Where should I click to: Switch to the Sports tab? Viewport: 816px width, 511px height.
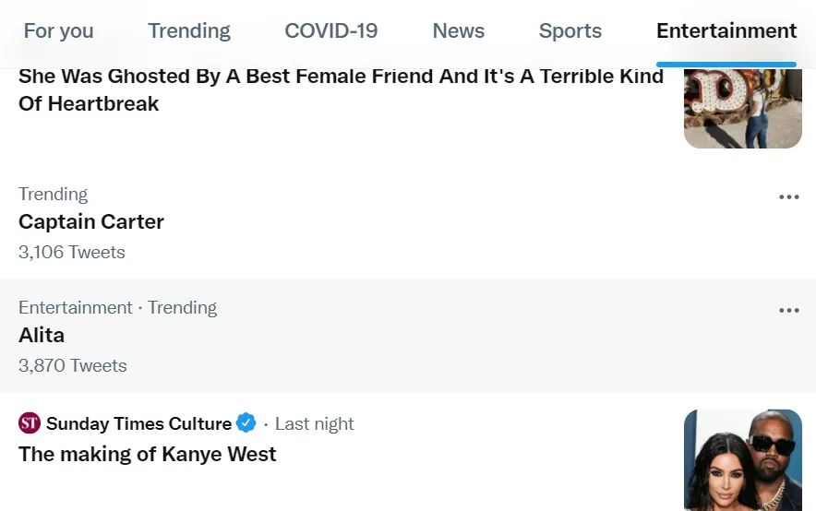coord(570,30)
